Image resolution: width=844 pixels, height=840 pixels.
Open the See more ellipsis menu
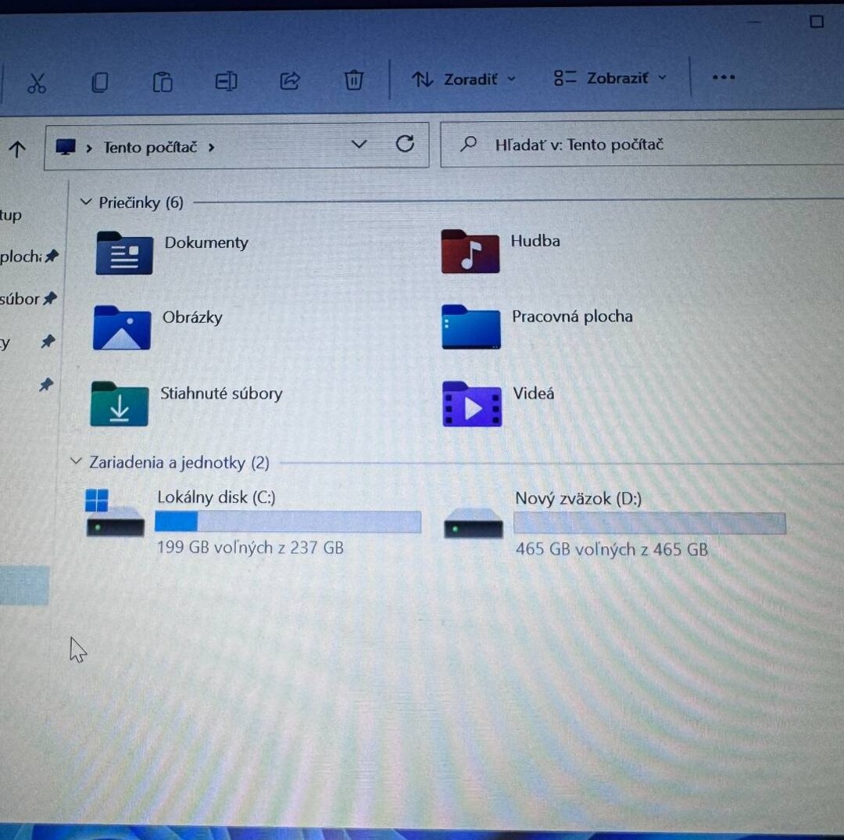[723, 77]
